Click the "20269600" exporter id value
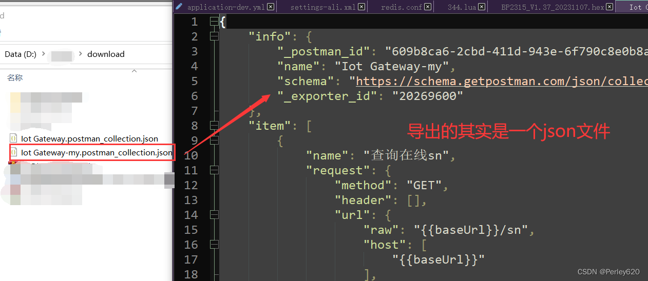648x281 pixels. coord(428,96)
